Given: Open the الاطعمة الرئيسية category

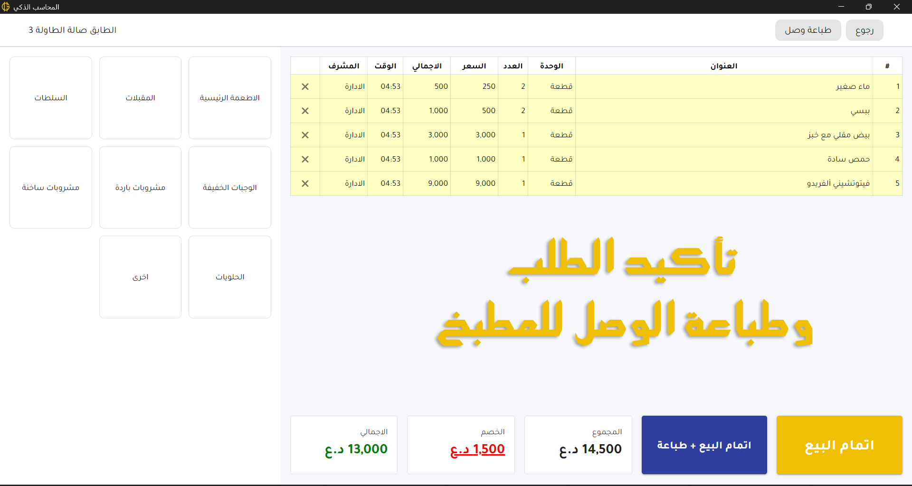Looking at the screenshot, I should tap(229, 98).
